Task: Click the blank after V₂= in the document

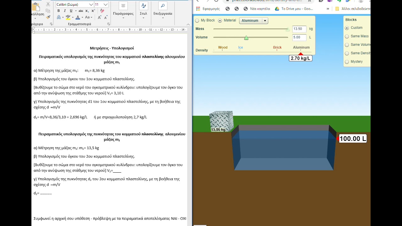Action: (117, 170)
